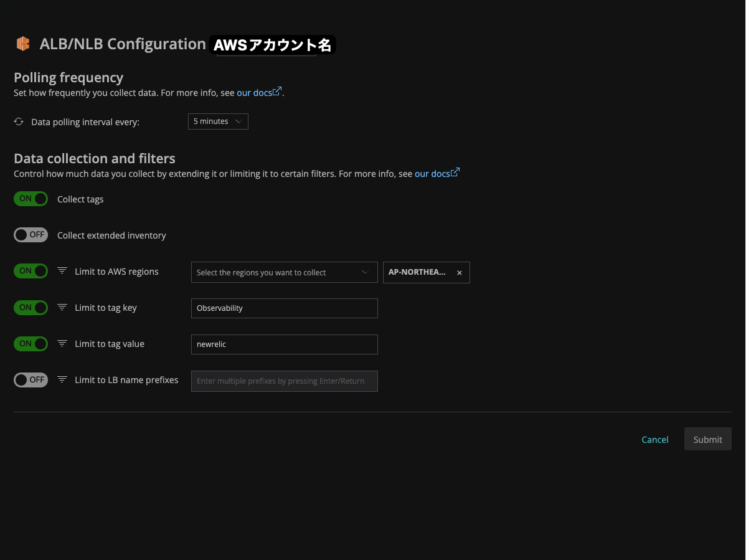Open the region selection dropdown
This screenshot has height=560, width=746.
pyautogui.click(x=285, y=272)
